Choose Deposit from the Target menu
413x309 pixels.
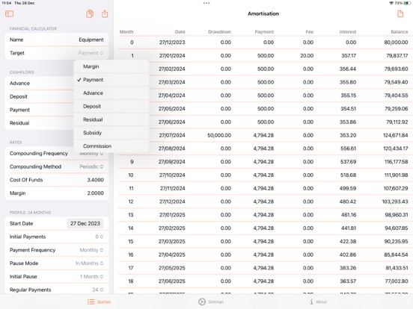click(x=111, y=106)
